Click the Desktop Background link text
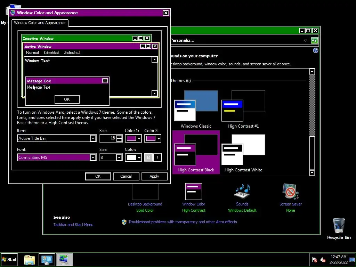Viewport: 356px width, 267px height. point(145,204)
